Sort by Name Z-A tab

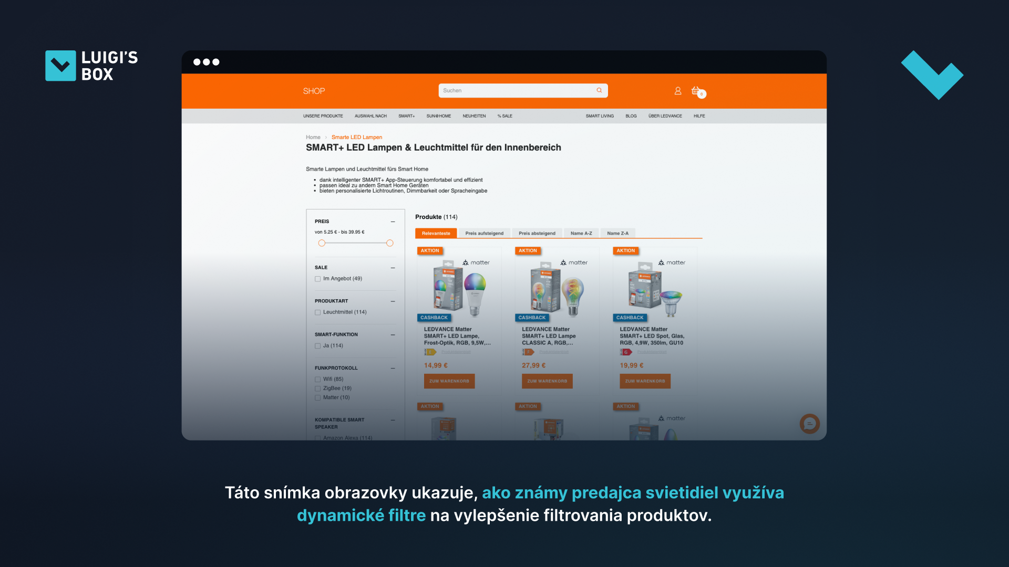coord(617,233)
